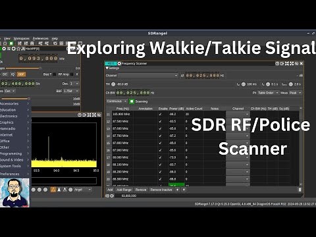The image size is (316, 237).
Task: Open Channel dropdown in the 165.900 MHz row
Action: coord(238,114)
